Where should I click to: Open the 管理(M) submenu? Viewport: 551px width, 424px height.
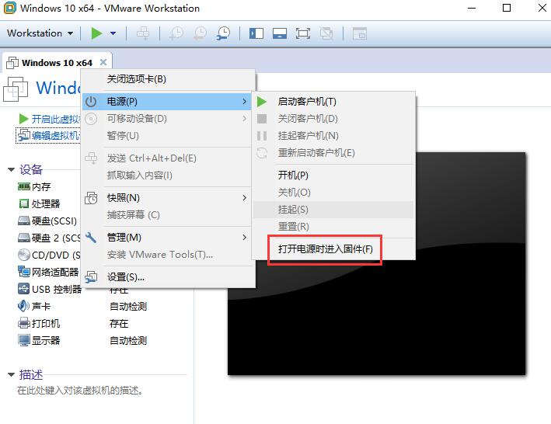tap(166, 238)
